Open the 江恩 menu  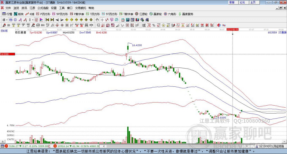[32, 8]
